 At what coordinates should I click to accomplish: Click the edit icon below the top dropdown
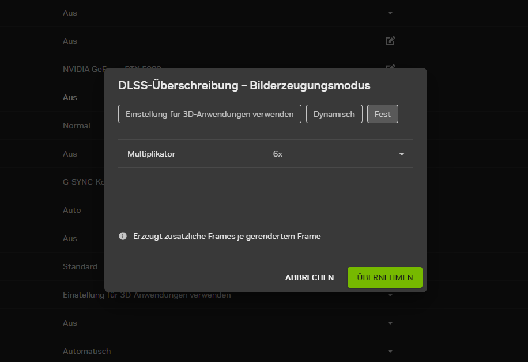click(x=390, y=41)
